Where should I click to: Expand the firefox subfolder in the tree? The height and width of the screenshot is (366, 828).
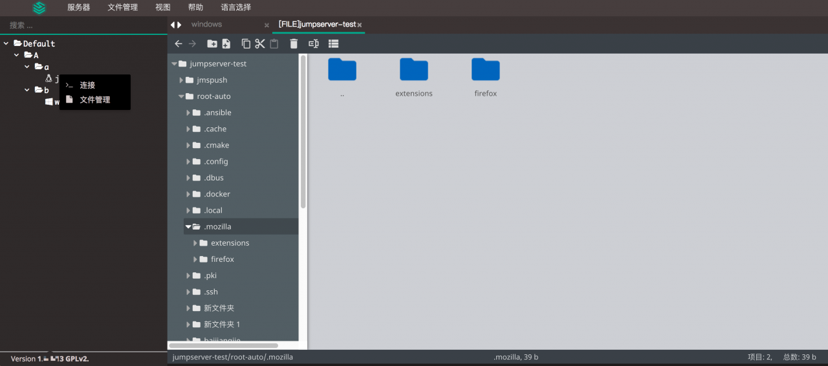[x=195, y=259]
